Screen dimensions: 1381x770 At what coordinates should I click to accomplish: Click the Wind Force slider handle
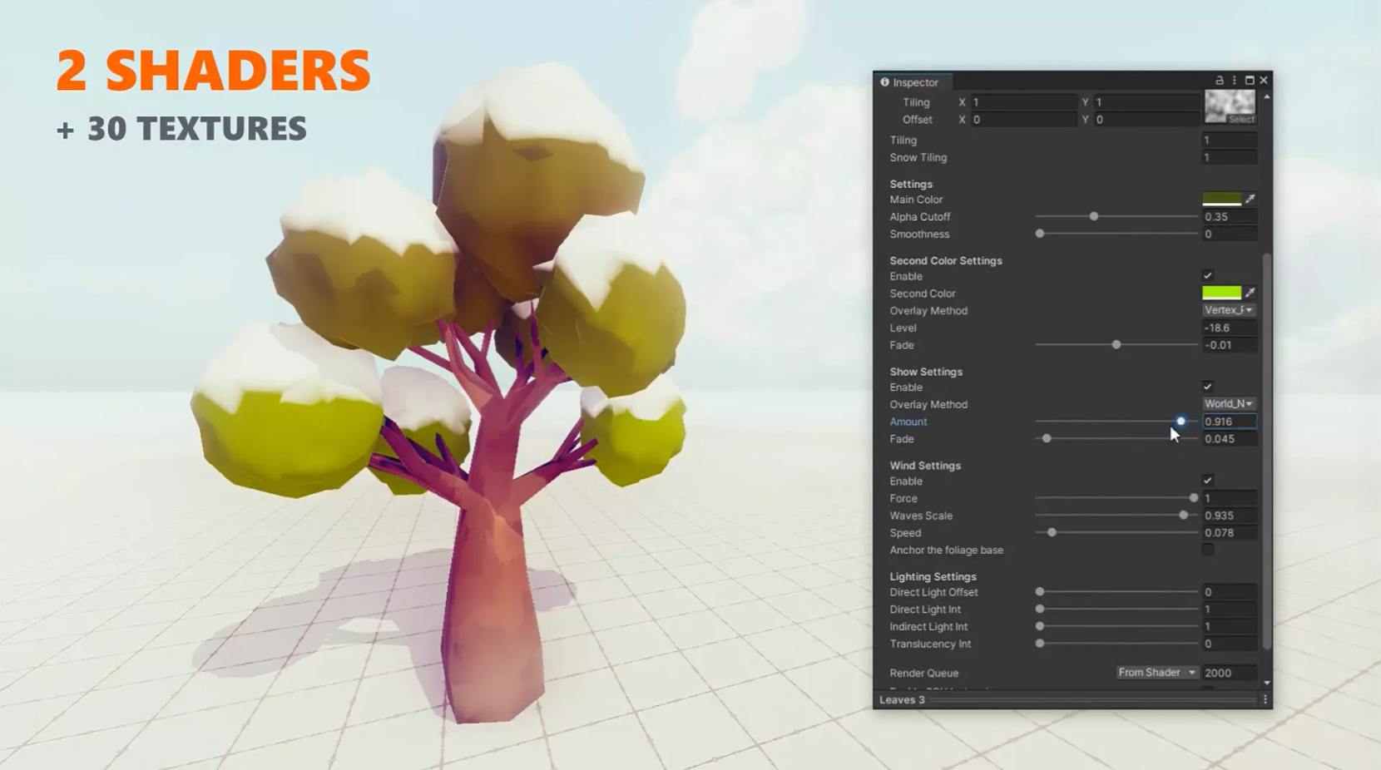(1194, 498)
